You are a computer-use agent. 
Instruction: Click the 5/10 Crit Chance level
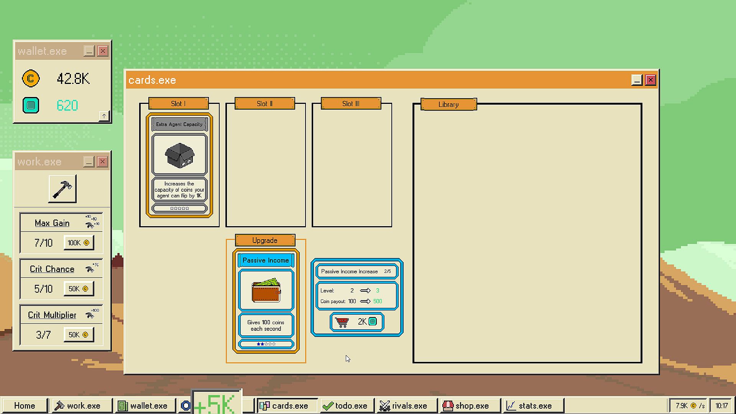pyautogui.click(x=43, y=289)
